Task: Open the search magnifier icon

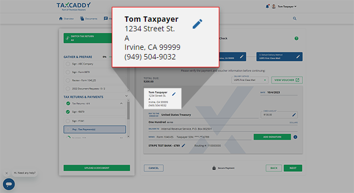Action: (x=294, y=19)
